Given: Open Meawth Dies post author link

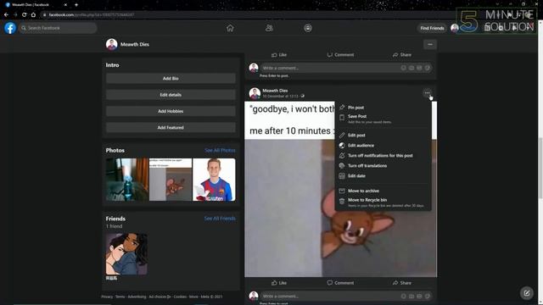Looking at the screenshot, I should tap(275, 91).
